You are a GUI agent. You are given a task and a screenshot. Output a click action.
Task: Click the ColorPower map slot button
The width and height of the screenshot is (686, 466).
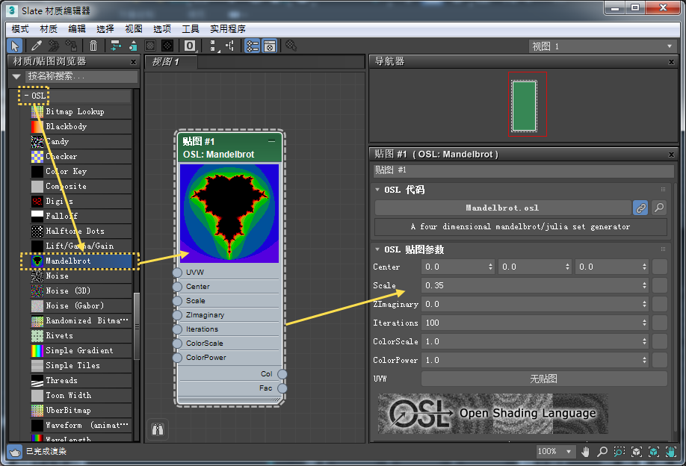point(659,360)
